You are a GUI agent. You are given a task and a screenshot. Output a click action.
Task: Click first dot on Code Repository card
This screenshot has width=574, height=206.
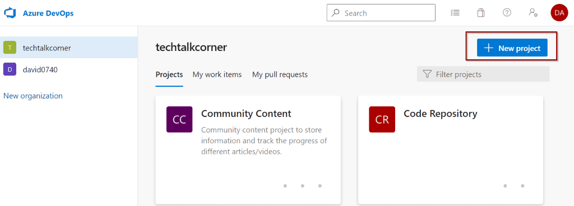point(505,186)
